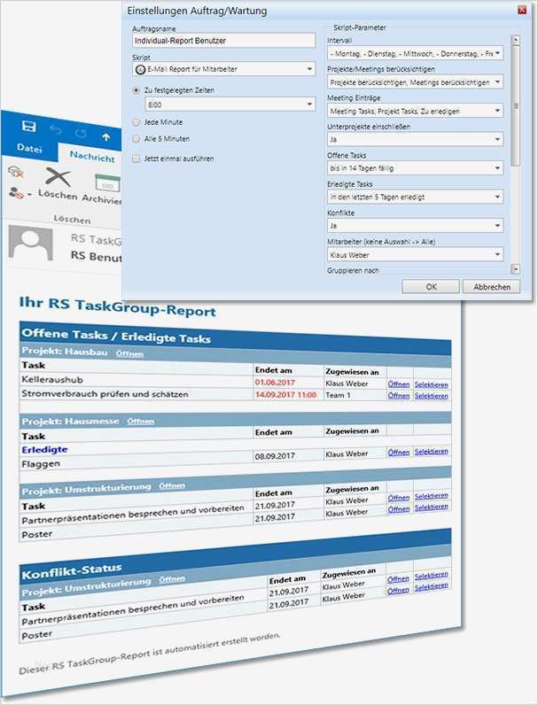Close the Einstellungen Auftrag/Wartung dialog
This screenshot has height=705, width=538.
point(522,10)
